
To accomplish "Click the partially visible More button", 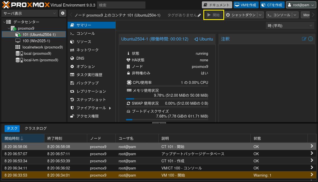I will click(x=306, y=15).
